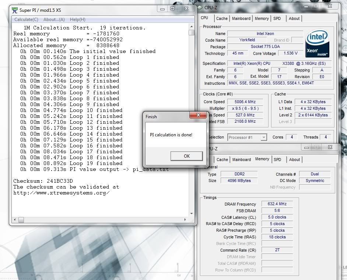Click the DC Mode value Symmetric
Screen dimensions: 347x280
point(315,181)
